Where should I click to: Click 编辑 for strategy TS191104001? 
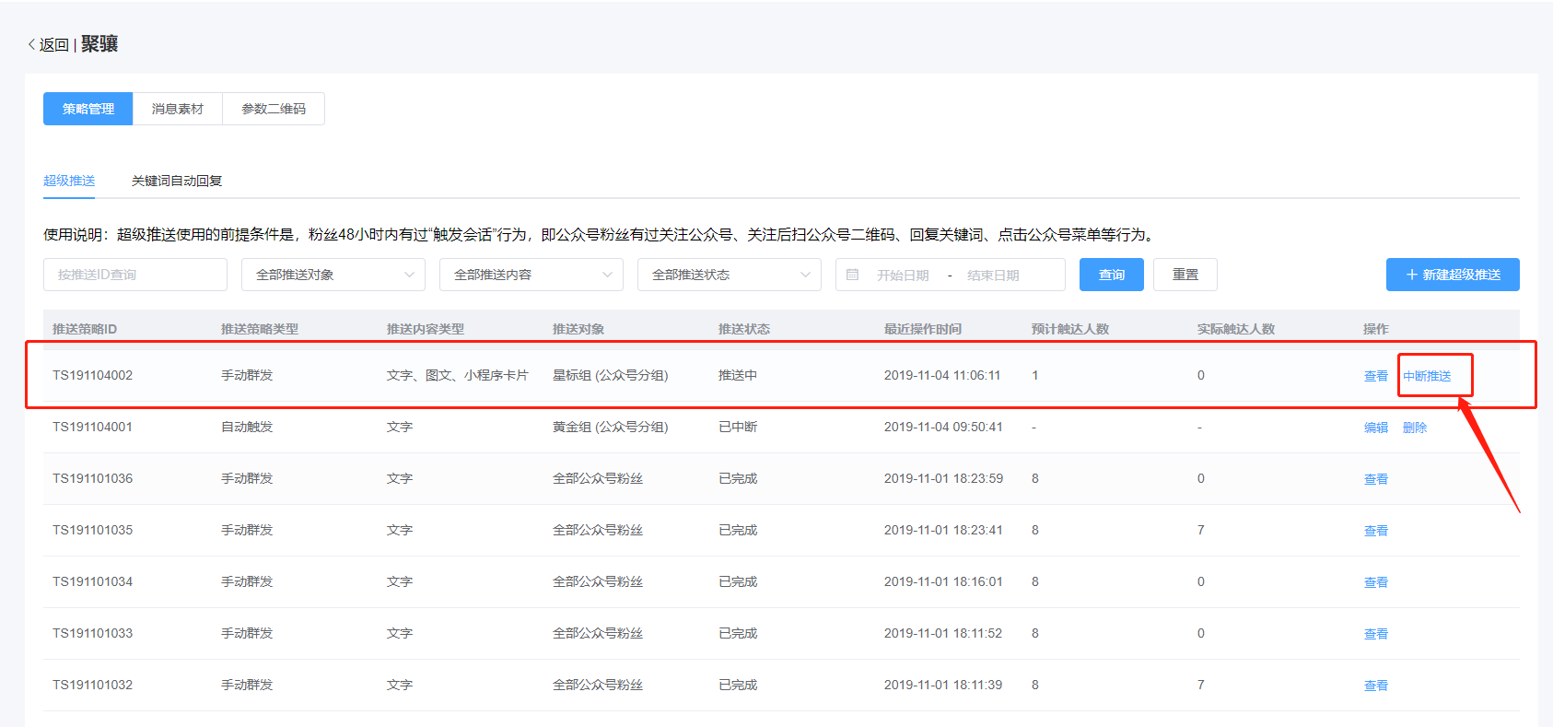[x=1375, y=428]
